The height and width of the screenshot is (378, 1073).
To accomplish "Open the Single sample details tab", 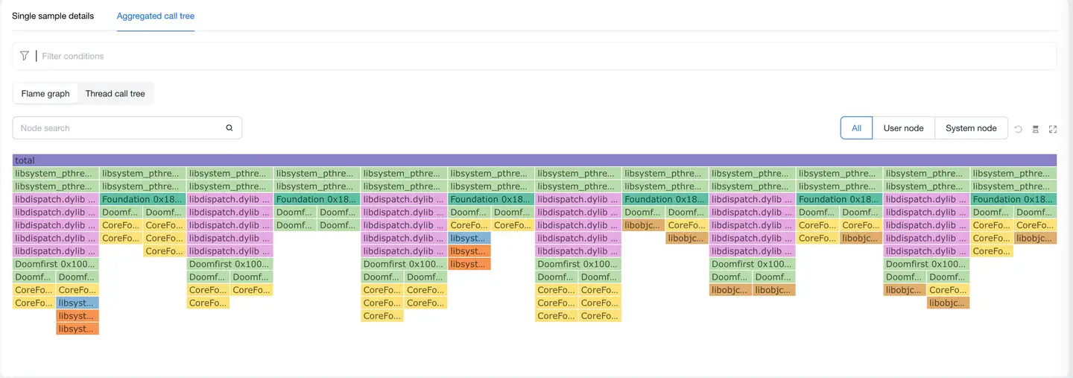I will point(53,16).
